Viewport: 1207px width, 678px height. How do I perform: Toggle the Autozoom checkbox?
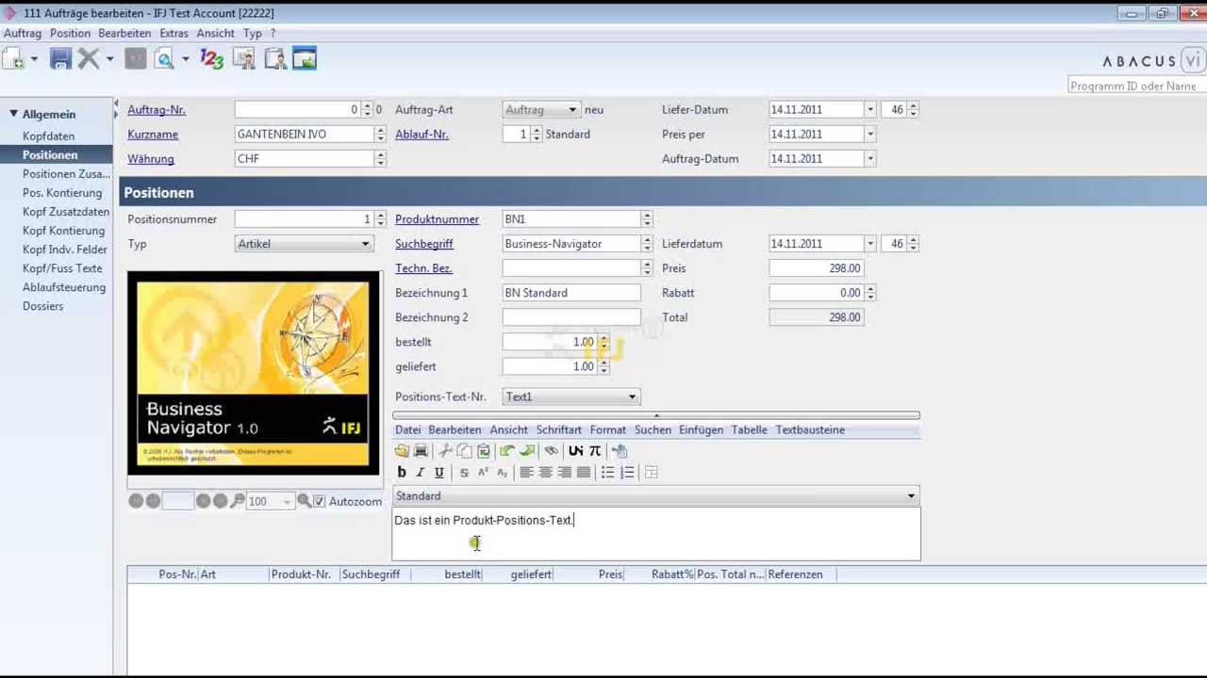click(319, 502)
